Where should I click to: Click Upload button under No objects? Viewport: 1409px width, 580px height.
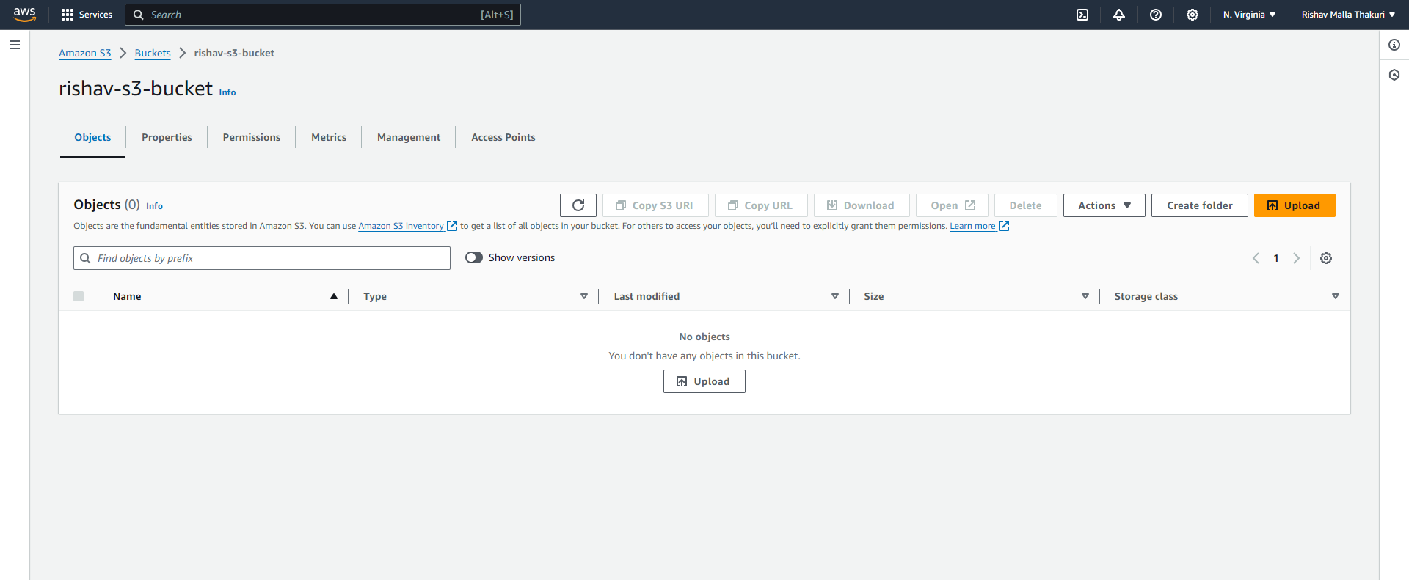point(704,381)
